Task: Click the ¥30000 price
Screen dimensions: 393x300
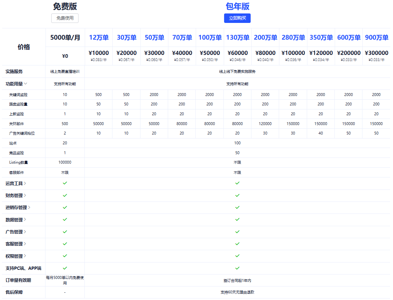Action: [154, 53]
